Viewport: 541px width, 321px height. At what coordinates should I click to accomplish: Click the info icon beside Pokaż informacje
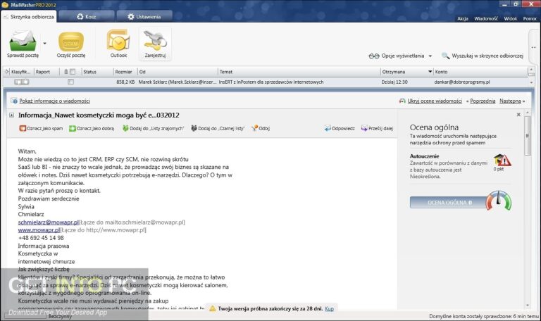pyautogui.click(x=14, y=101)
